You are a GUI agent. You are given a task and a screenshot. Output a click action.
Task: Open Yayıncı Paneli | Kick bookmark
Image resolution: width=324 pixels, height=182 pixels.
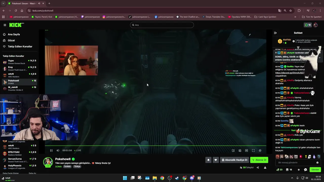coord(42,17)
